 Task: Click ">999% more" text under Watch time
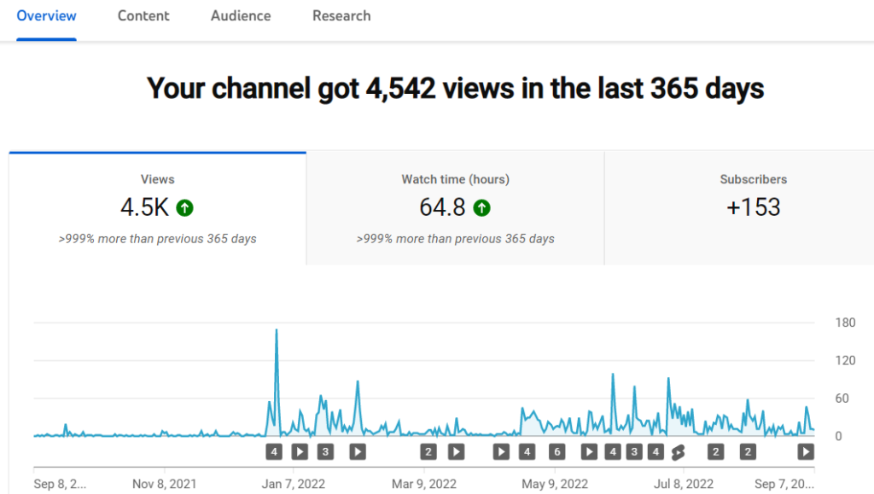tap(456, 239)
